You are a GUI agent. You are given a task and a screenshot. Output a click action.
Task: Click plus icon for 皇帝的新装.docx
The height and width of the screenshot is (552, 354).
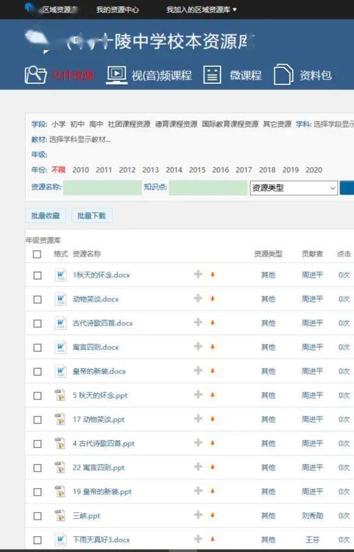198,370
